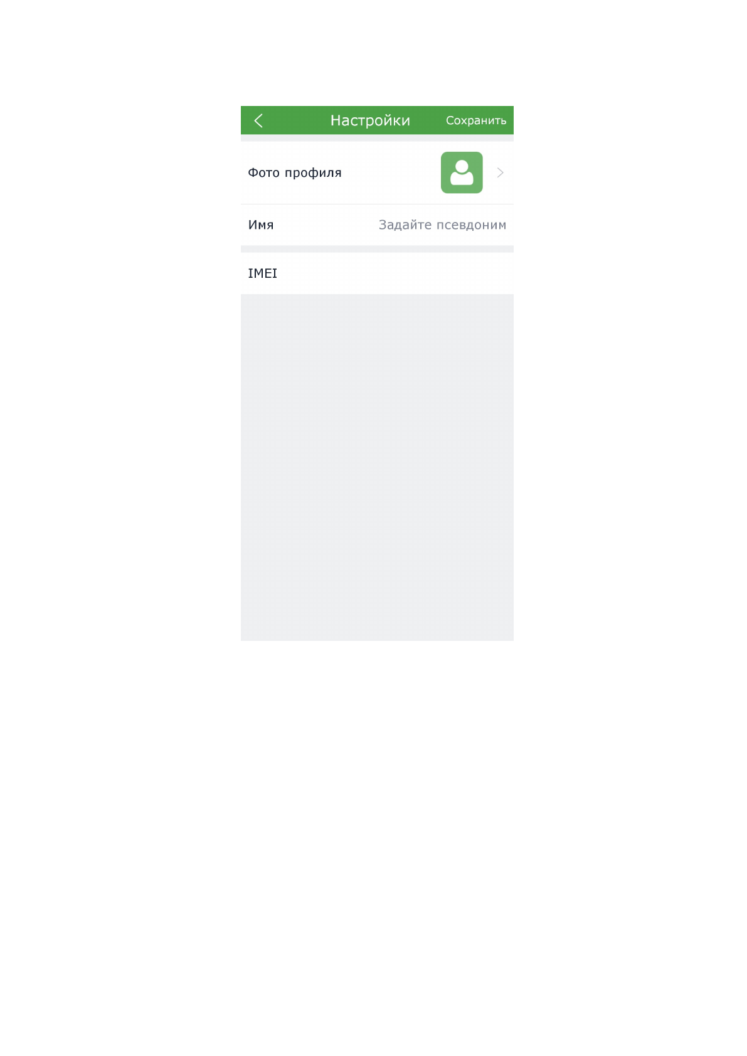Image resolution: width=747 pixels, height=1056 pixels.
Task: Click the empty gray area below IMEI
Action: 377,467
